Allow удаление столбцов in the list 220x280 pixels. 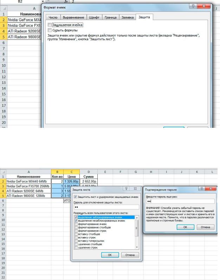pyautogui.click(x=76, y=244)
